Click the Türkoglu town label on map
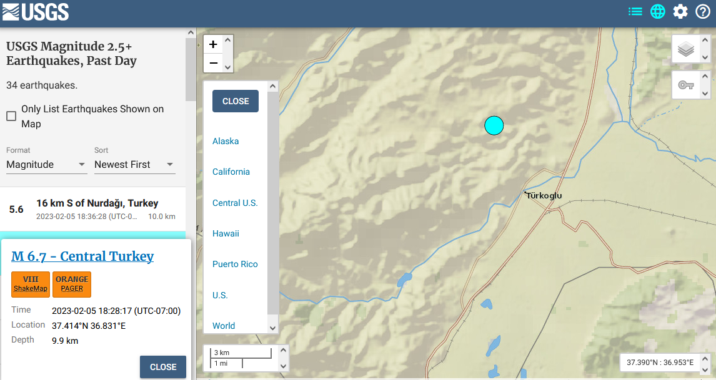Screen dimensions: 716x380 (544, 196)
